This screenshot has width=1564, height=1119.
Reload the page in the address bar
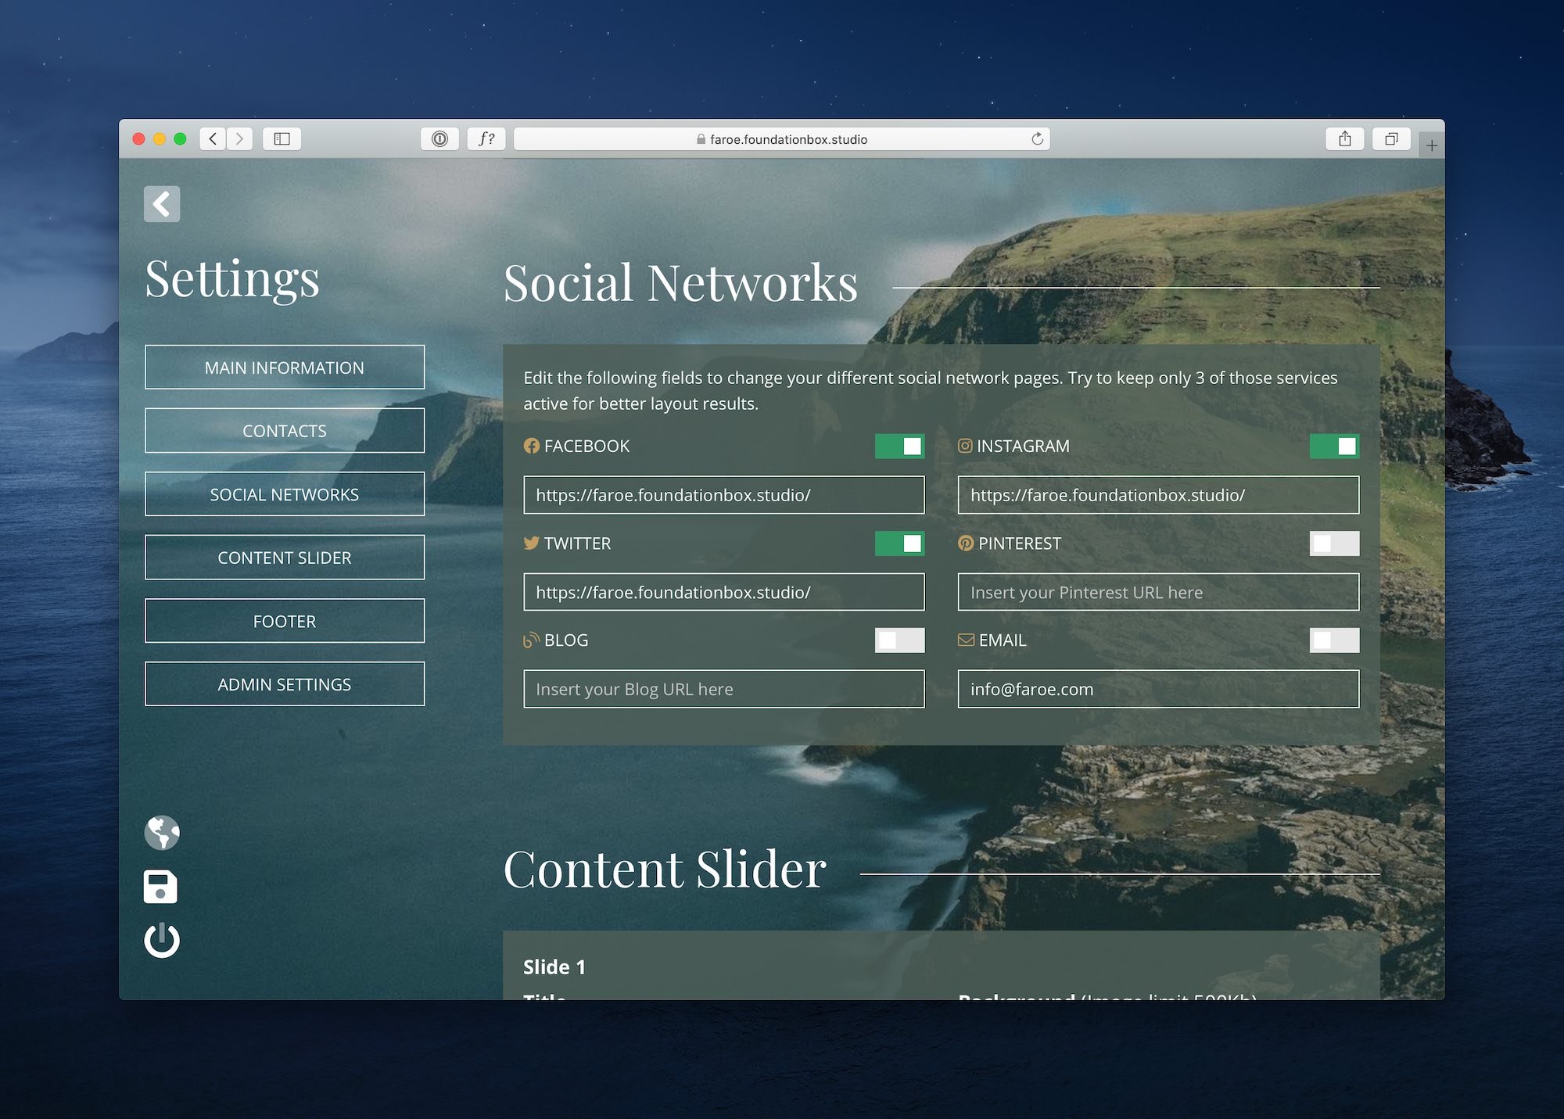tap(1037, 139)
